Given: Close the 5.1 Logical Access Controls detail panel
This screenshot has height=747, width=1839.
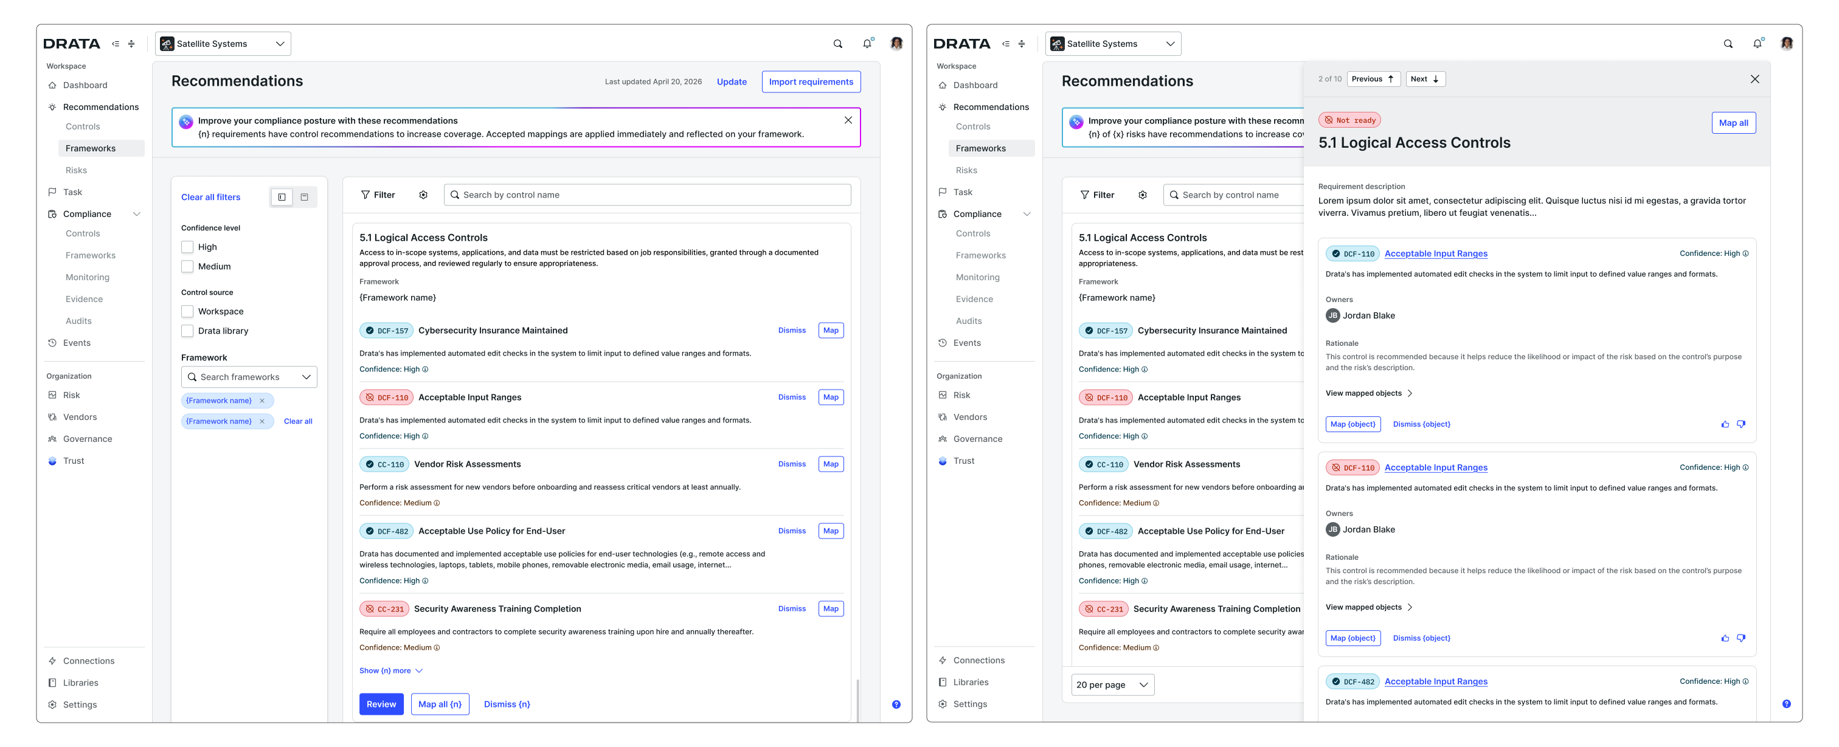Looking at the screenshot, I should 1754,79.
